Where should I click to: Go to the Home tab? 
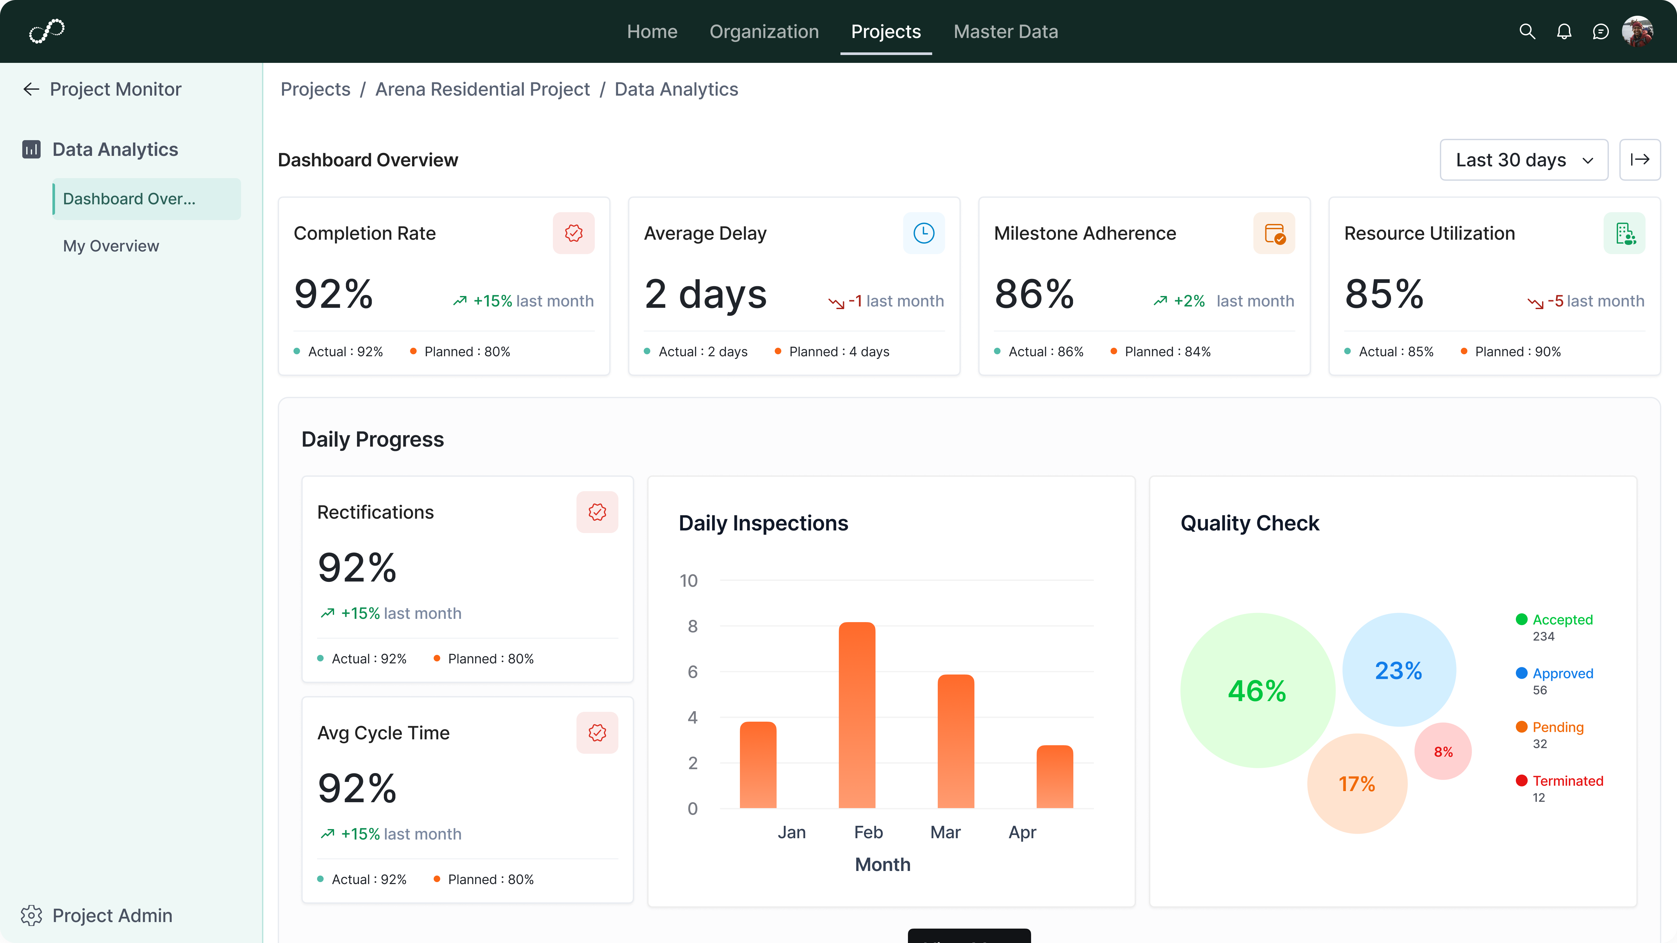[652, 31]
